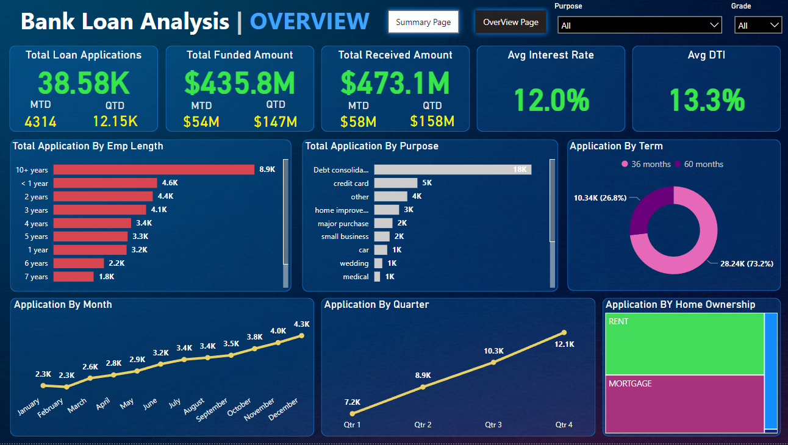Click the OverView Page navigation button

(x=510, y=21)
